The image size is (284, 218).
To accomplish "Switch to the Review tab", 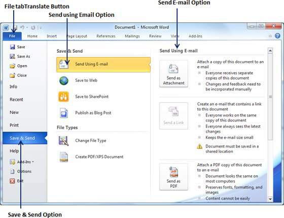I will tap(155, 36).
